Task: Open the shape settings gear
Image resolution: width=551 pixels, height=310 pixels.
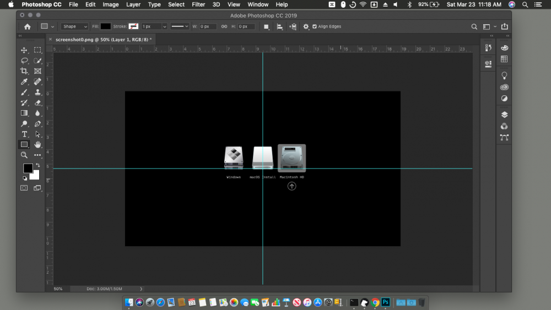Action: coord(306,26)
